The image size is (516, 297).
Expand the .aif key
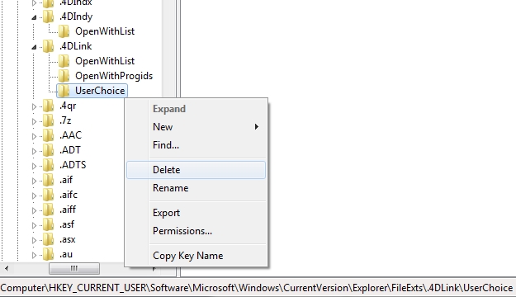(x=34, y=181)
